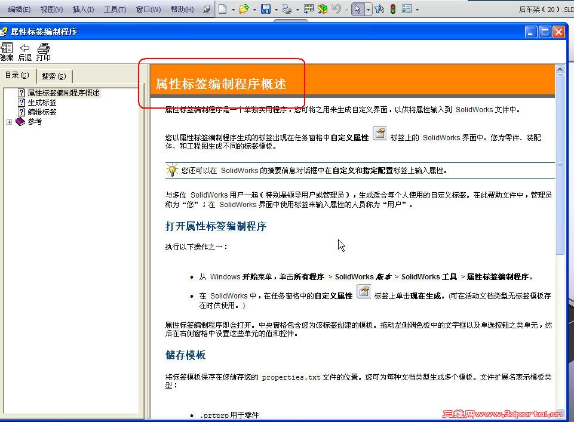Screen dimensions: 574x422
Task: Open the dropdown arrow next to Options
Action: coord(417,10)
